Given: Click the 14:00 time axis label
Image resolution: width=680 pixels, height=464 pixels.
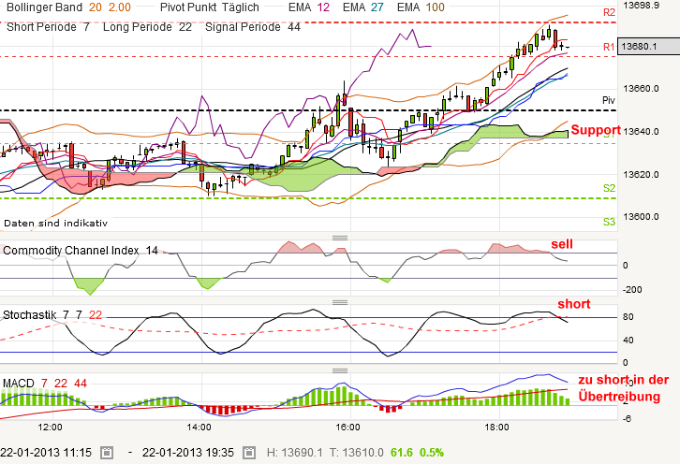Looking at the screenshot, I should (200, 428).
